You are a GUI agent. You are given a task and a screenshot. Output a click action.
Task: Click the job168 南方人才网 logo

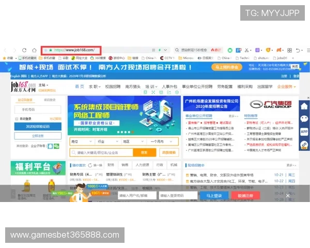(x=23, y=87)
